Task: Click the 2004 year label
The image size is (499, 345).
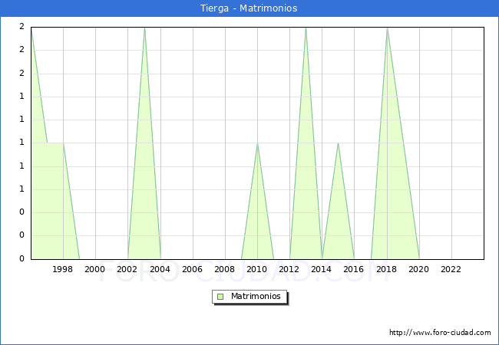Action: click(x=160, y=269)
